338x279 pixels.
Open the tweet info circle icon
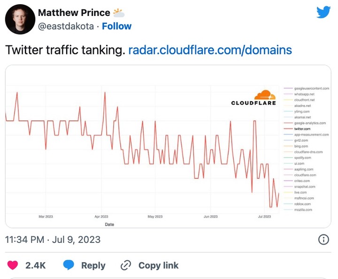pyautogui.click(x=323, y=240)
